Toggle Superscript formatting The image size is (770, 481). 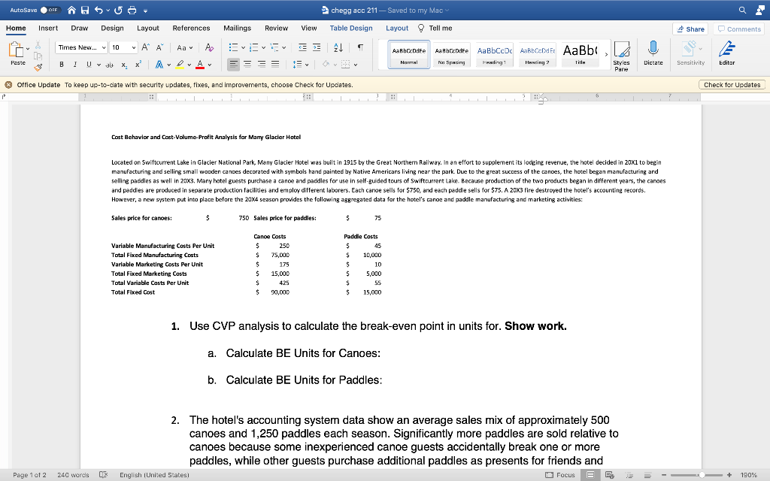[x=138, y=65]
